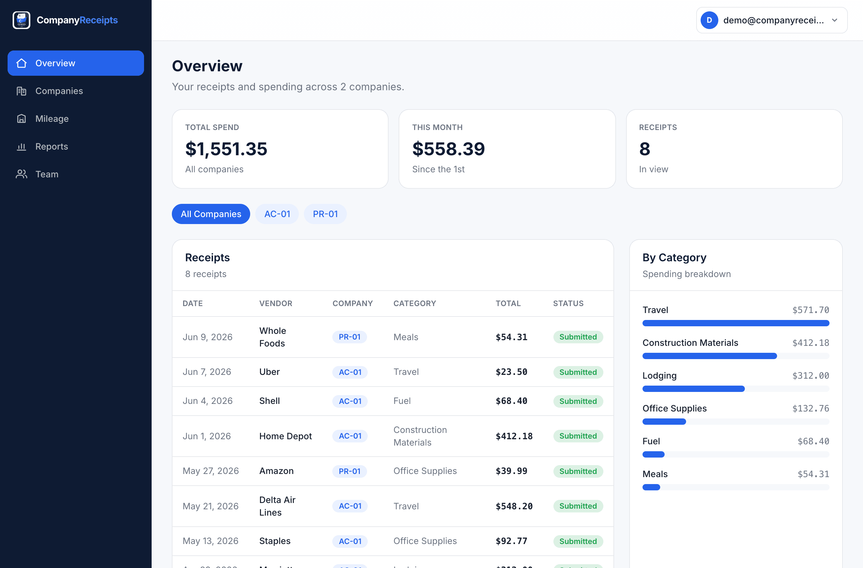Click the AC-01 badge on Shell row

click(x=350, y=401)
